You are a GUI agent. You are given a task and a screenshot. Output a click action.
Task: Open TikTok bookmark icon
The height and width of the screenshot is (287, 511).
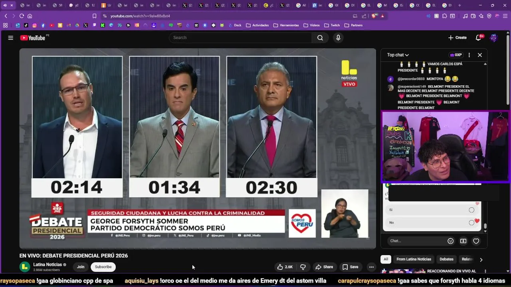[26, 25]
